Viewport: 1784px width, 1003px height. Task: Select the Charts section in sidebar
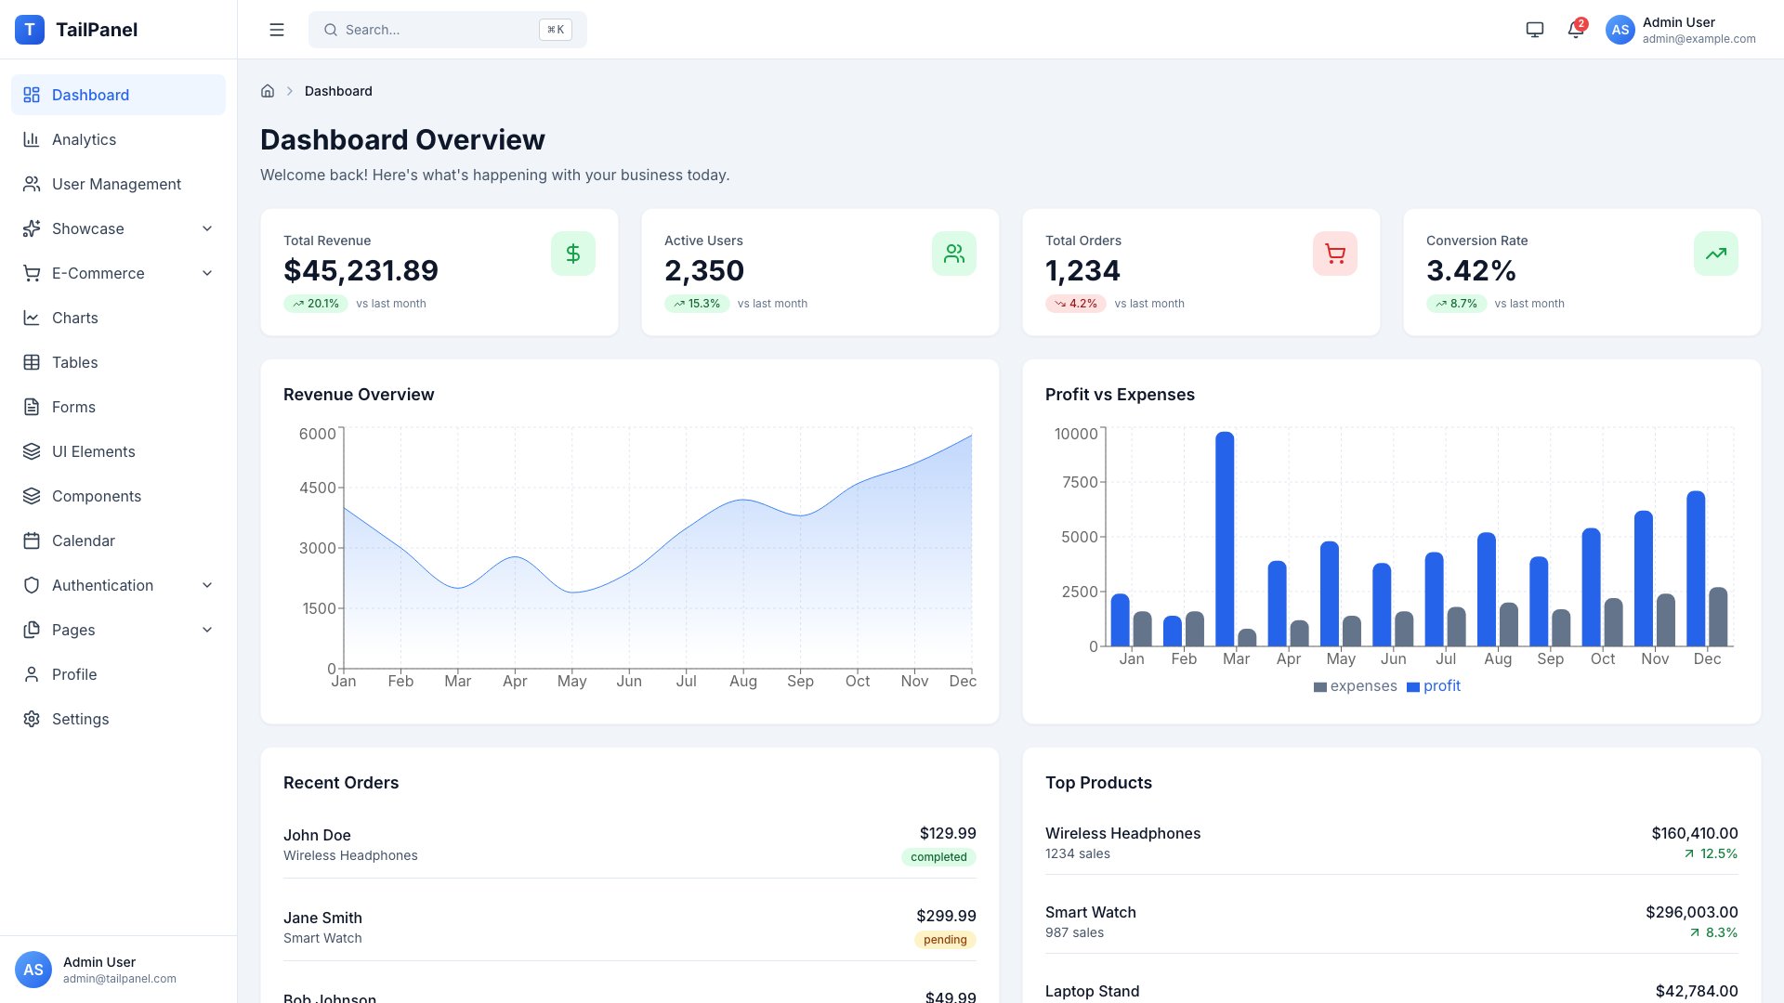[74, 318]
